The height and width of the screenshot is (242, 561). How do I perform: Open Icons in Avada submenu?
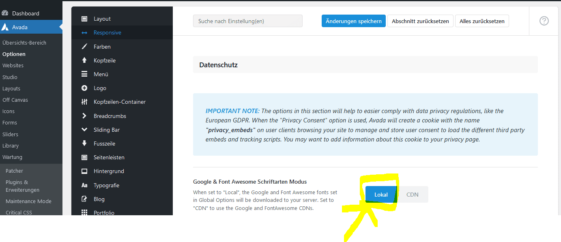[9, 111]
